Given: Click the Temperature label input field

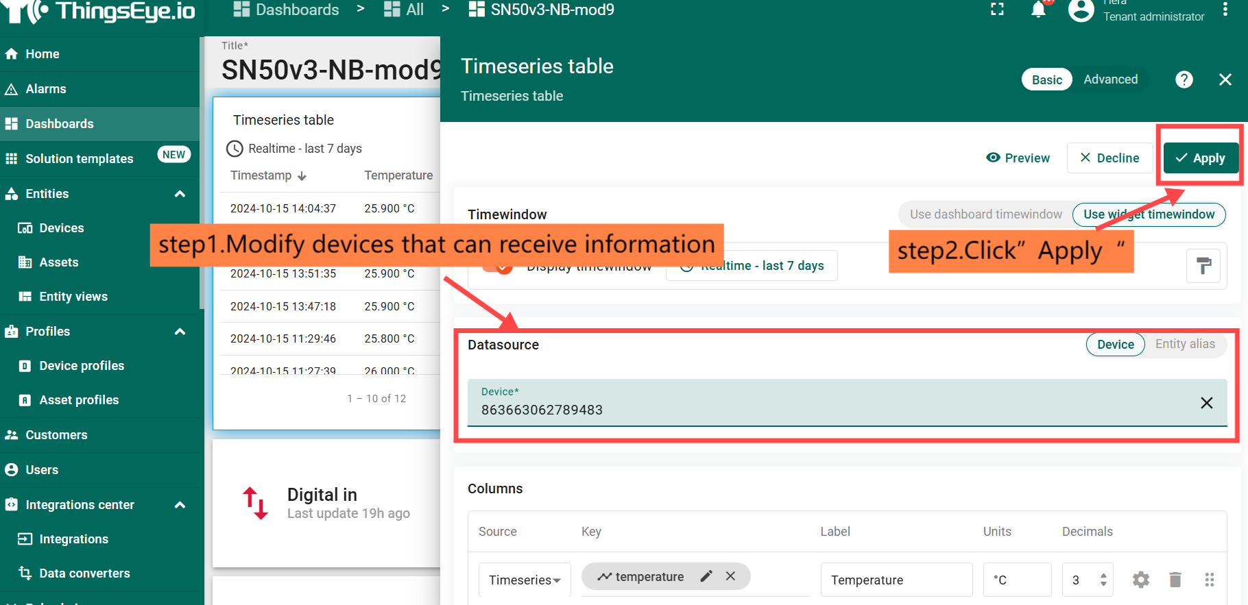Looking at the screenshot, I should [x=896, y=580].
